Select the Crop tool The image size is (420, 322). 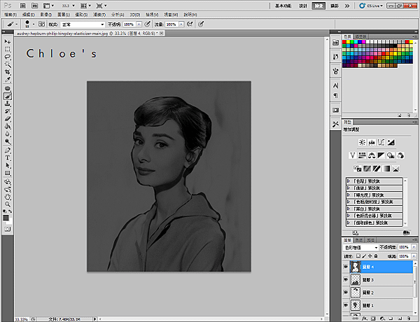[8, 72]
